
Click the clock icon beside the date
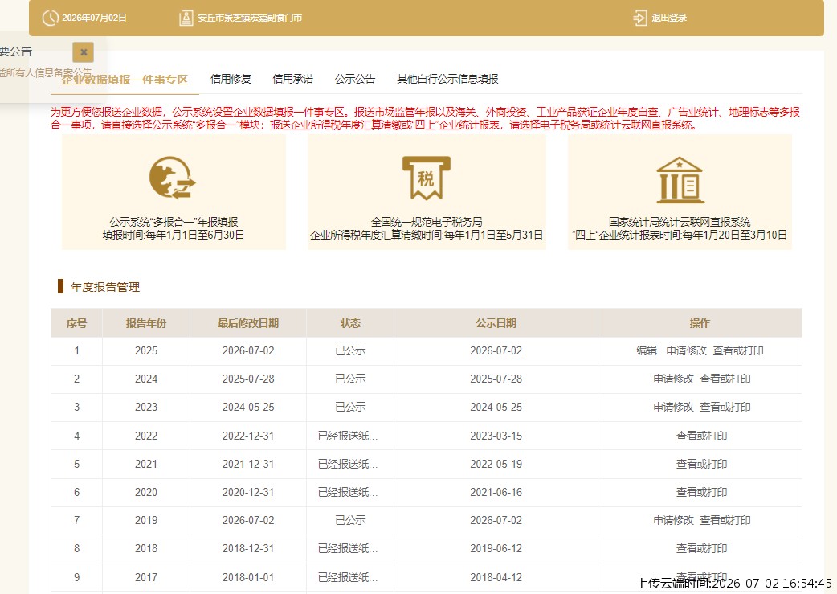[50, 18]
